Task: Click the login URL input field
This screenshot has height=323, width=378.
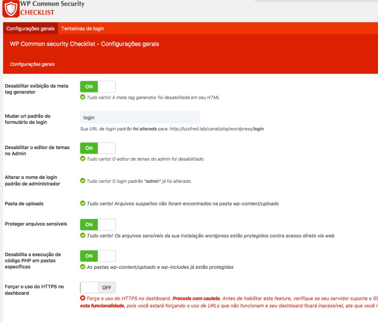Action: coord(140,117)
